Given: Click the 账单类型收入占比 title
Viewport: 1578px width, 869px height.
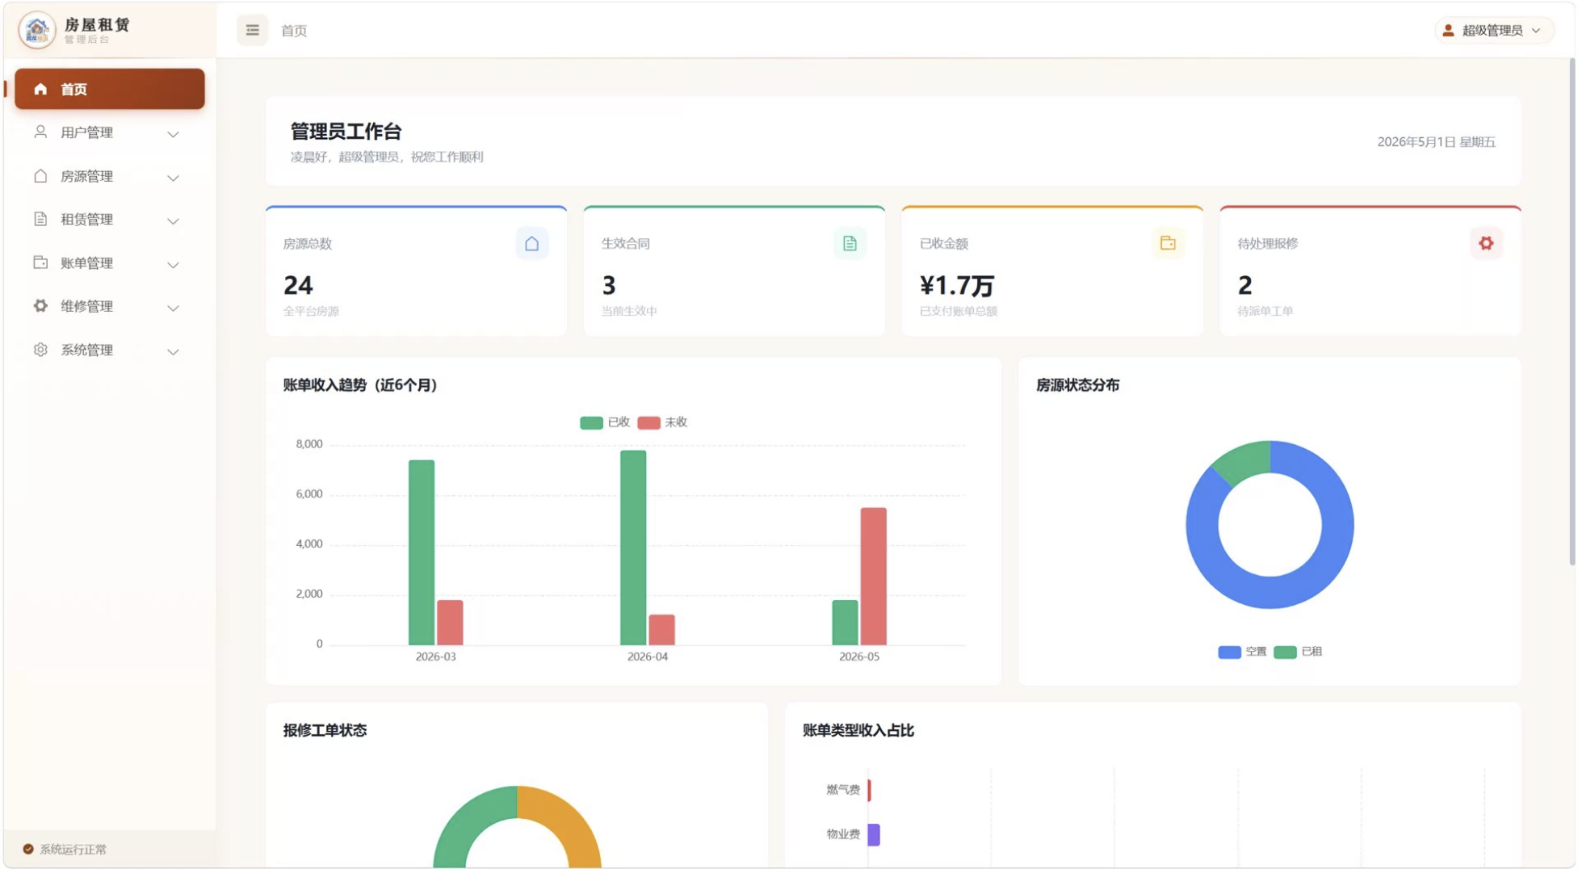Looking at the screenshot, I should click(x=858, y=730).
